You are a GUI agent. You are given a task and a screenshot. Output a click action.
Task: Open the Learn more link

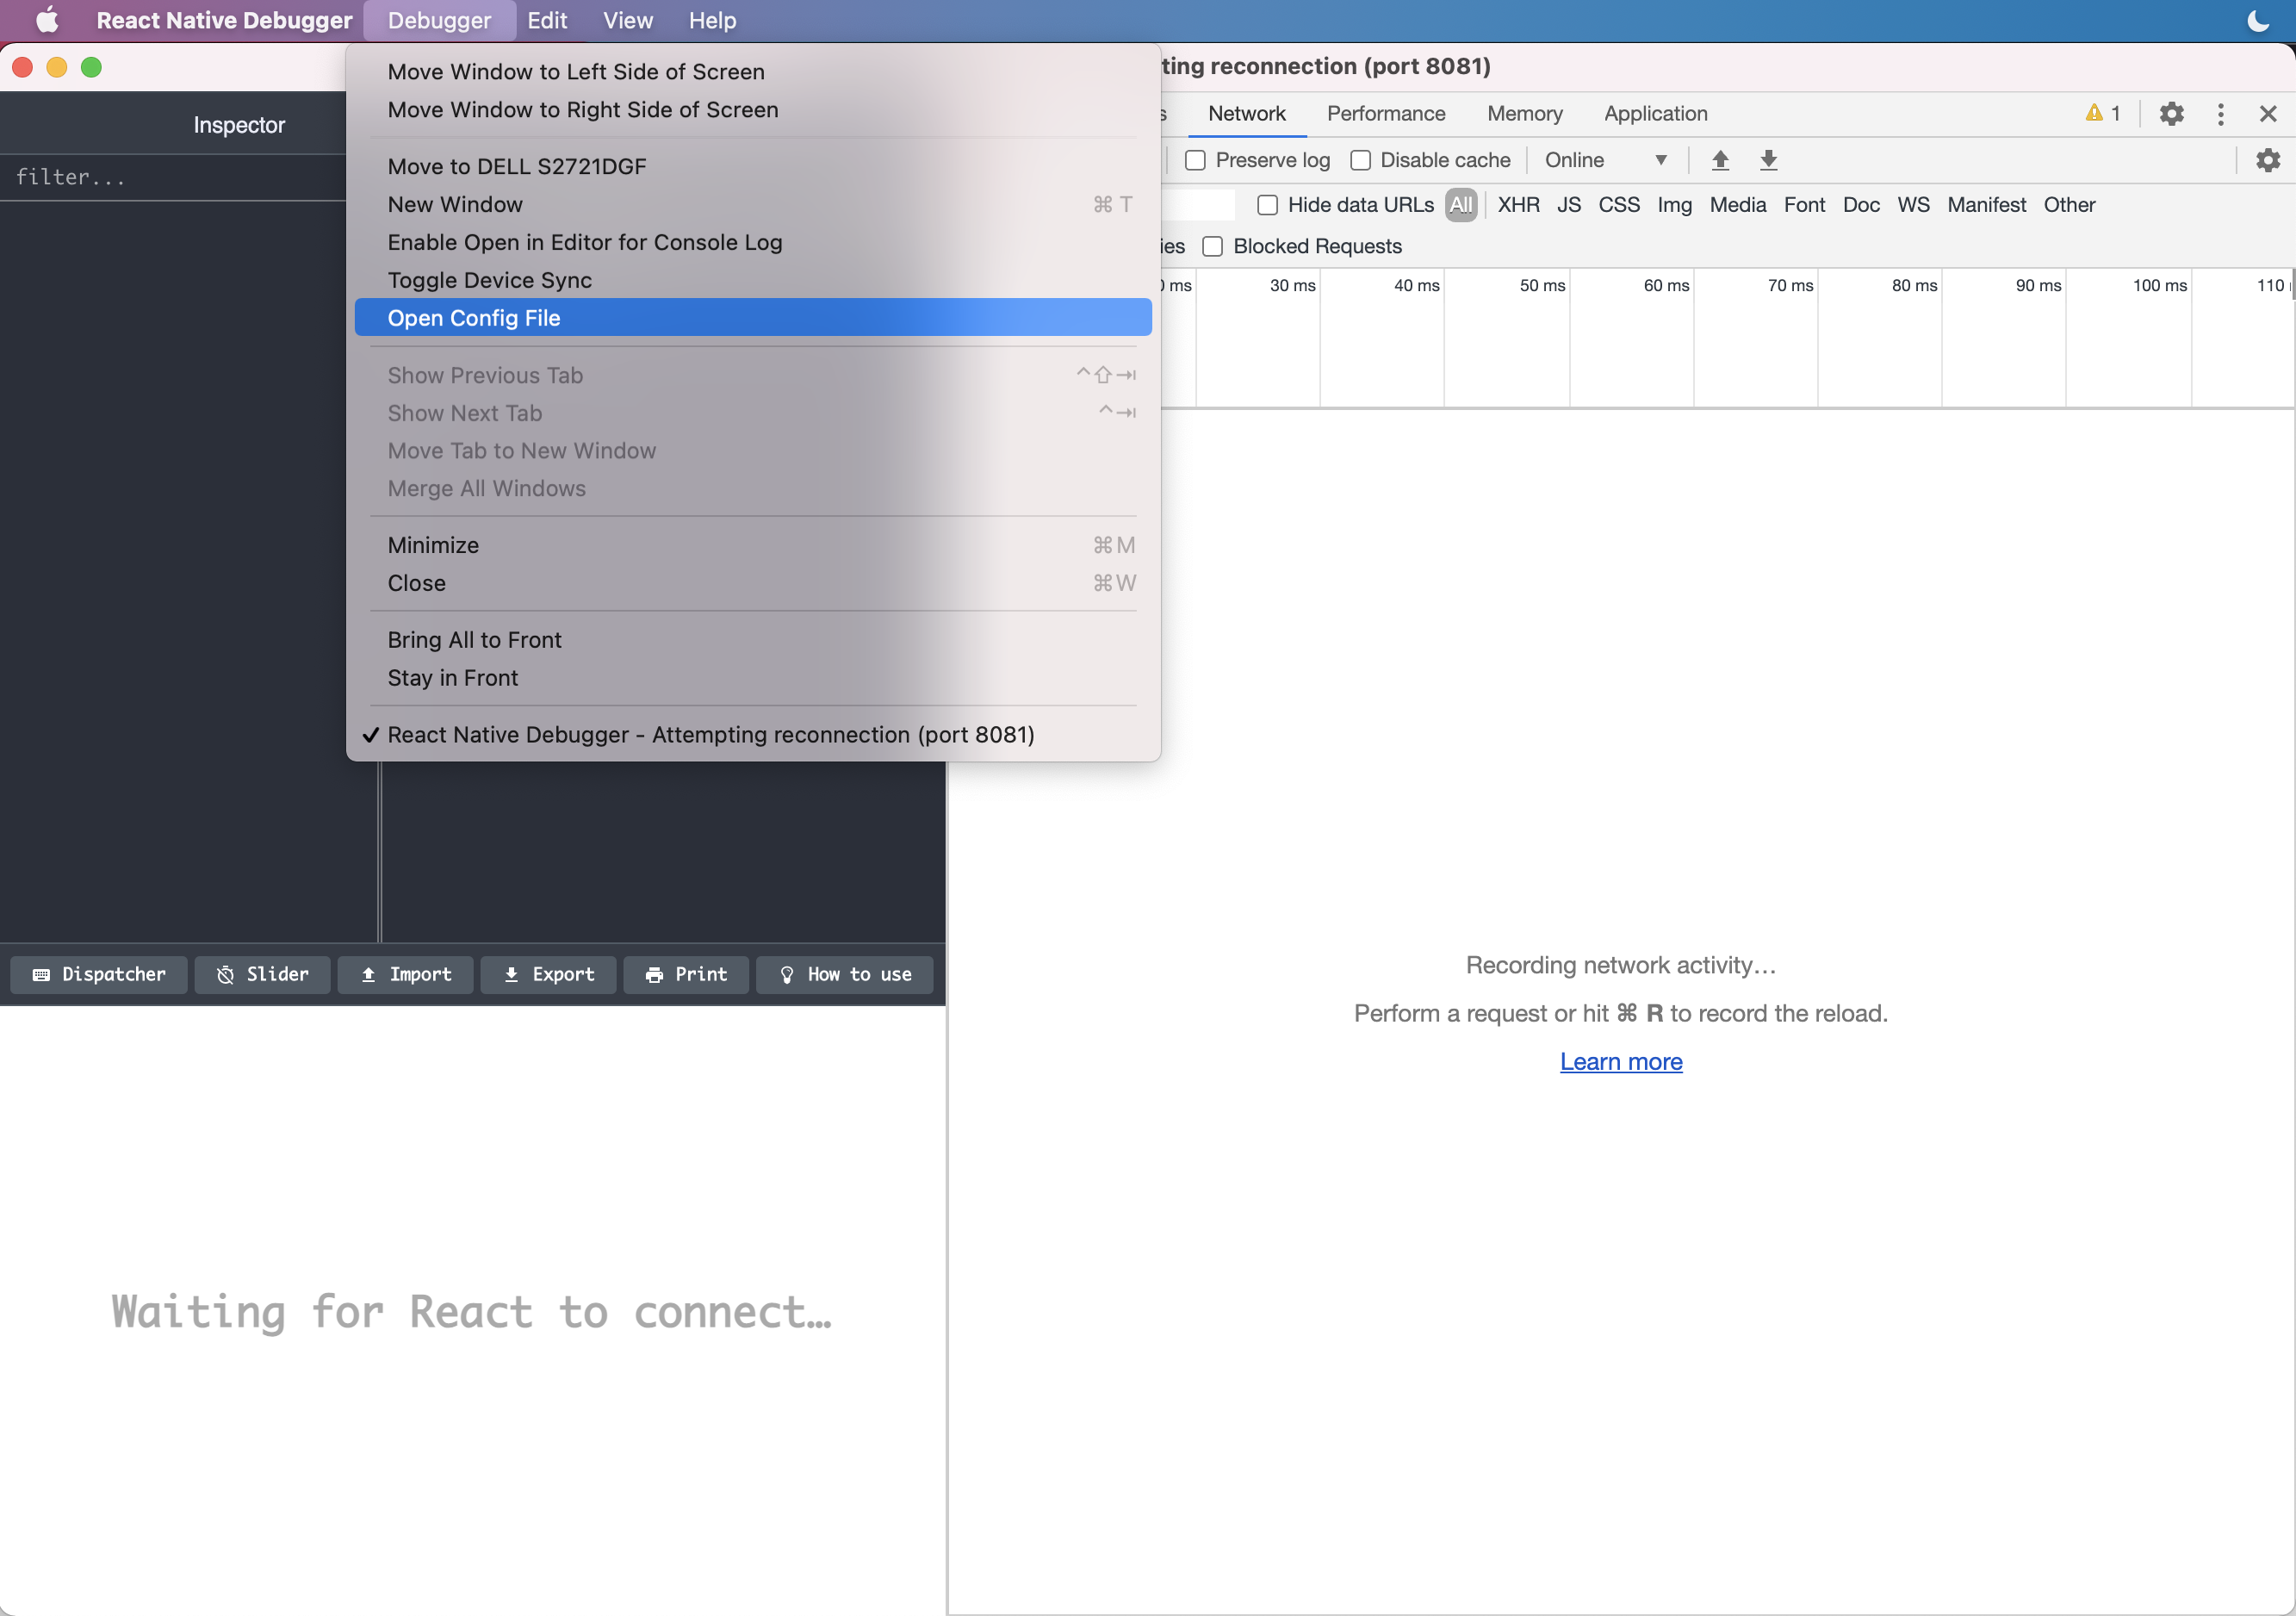click(x=1620, y=1061)
